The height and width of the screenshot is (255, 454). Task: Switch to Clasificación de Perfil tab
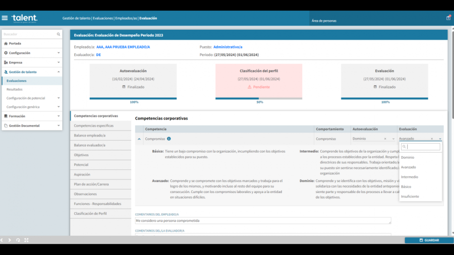[100, 214]
